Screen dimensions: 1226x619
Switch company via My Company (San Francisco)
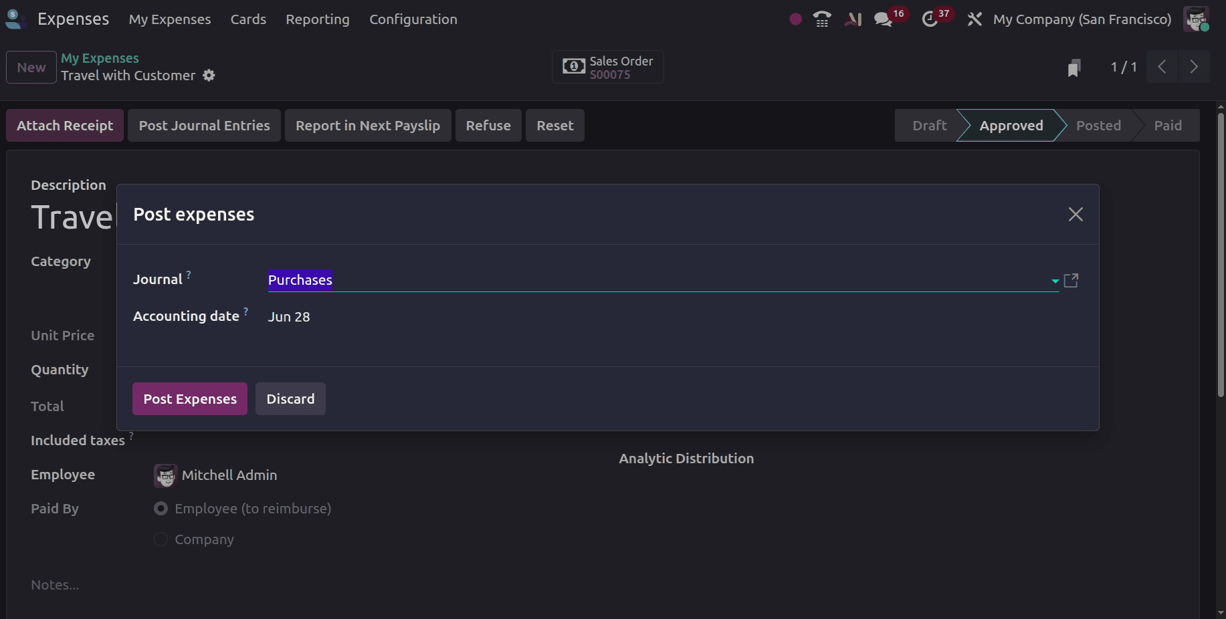tap(1082, 19)
